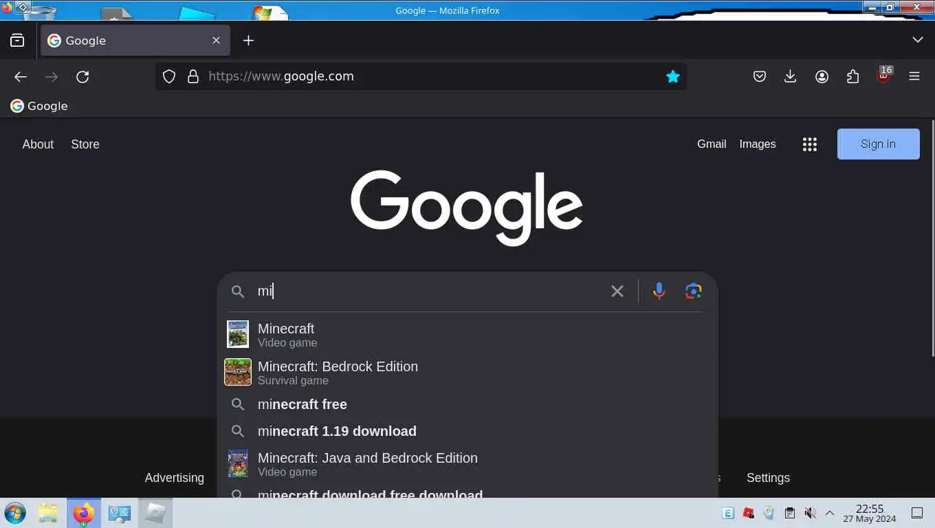Open Google Images link

(758, 144)
